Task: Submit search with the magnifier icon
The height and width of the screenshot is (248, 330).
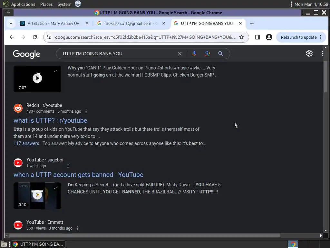Action: (x=220, y=54)
